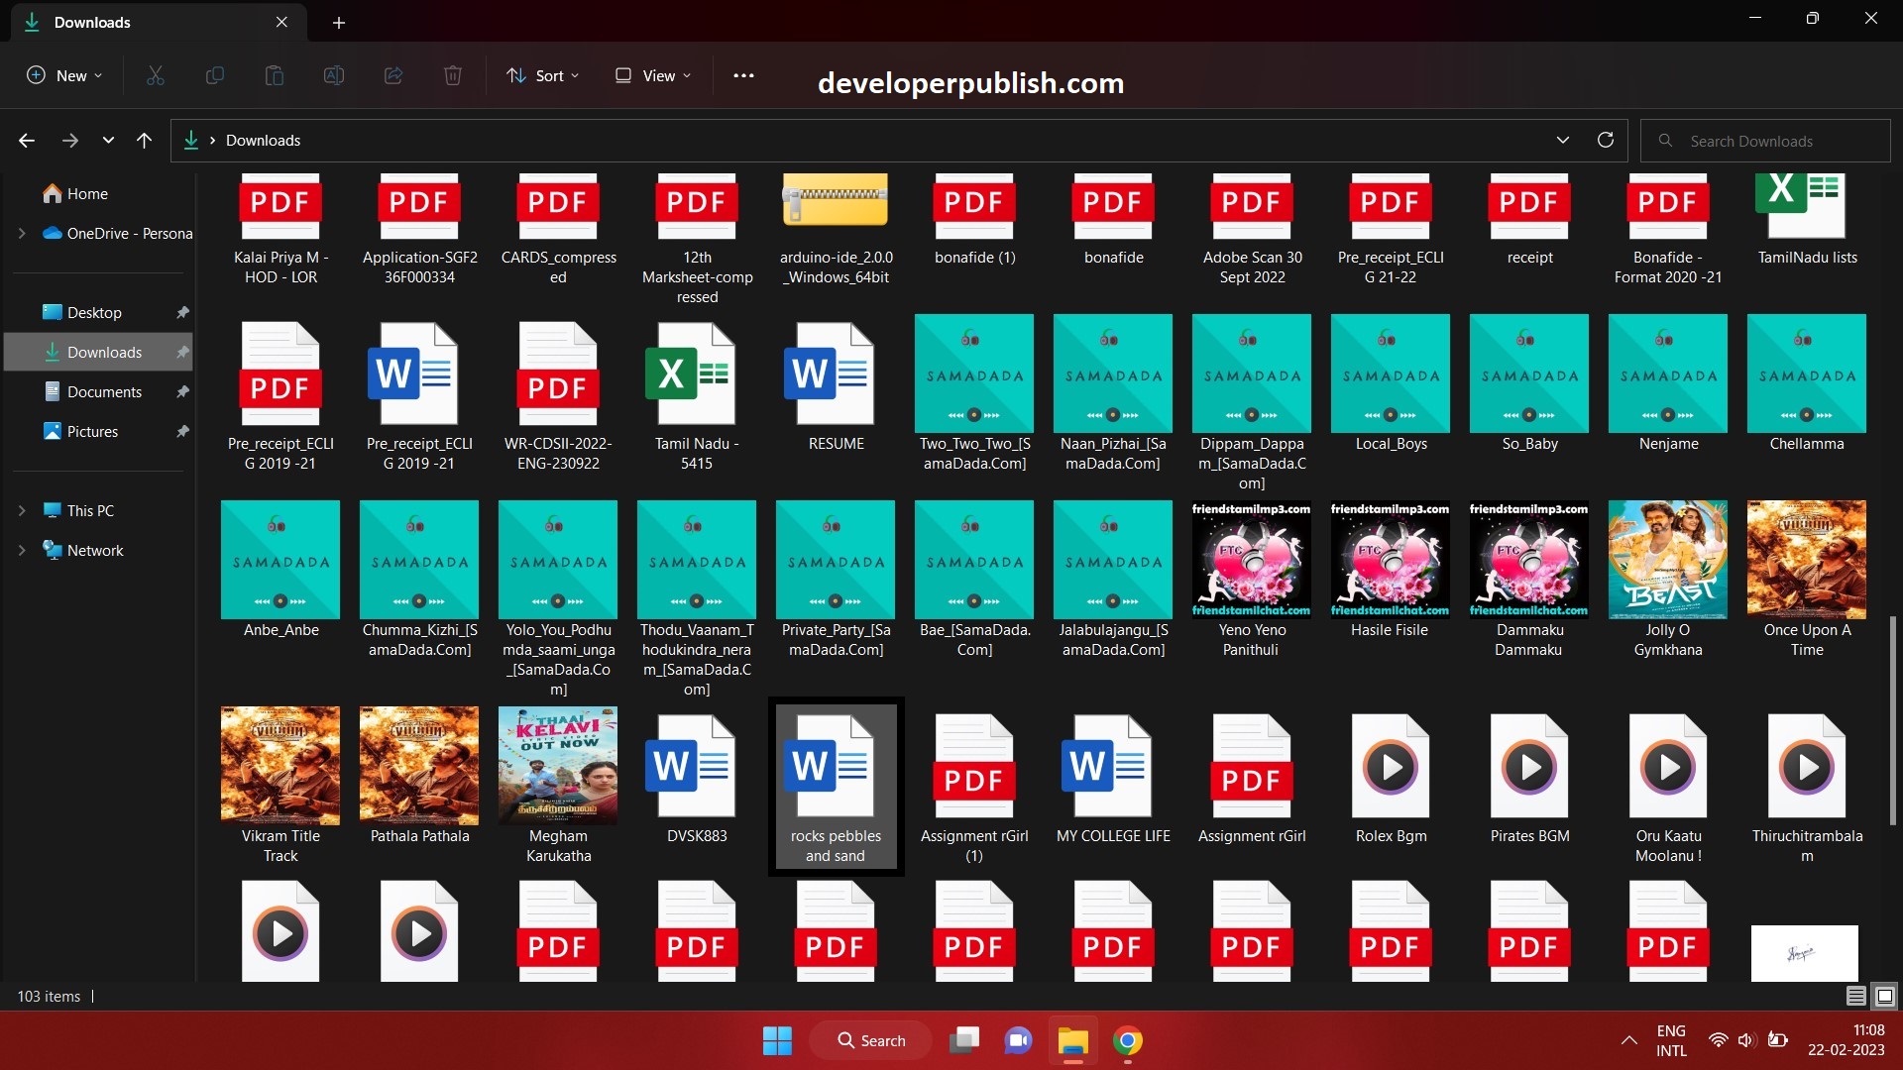Refresh the Downloads folder view
Viewport: 1903px width, 1070px height.
click(x=1606, y=140)
